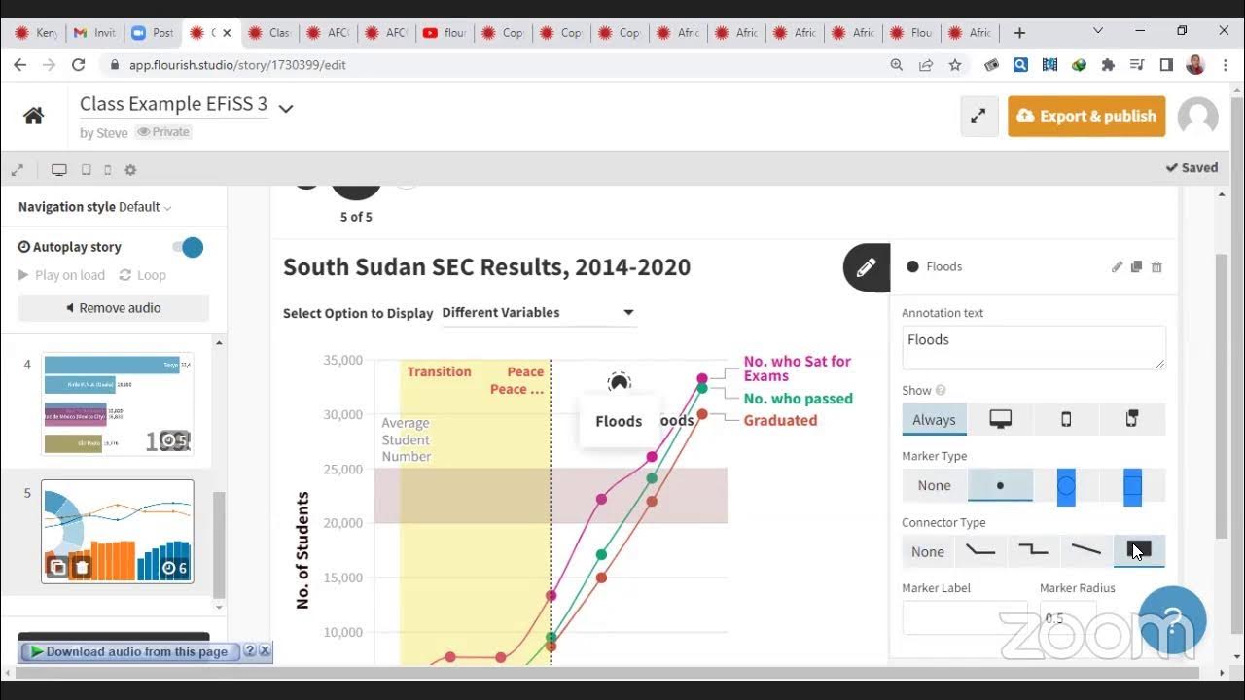Screen dimensions: 1245x700
Task: Choose the stepped connector type
Action: [1033, 551]
